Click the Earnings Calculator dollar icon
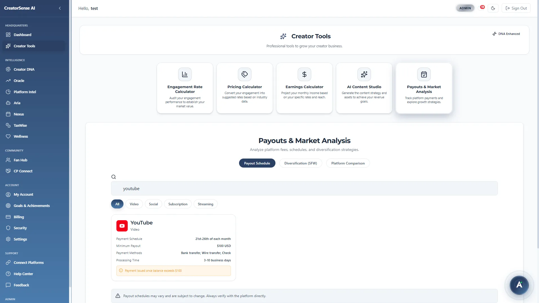 tap(304, 74)
